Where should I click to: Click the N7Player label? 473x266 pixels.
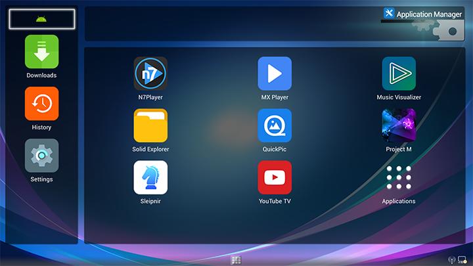[x=150, y=97]
